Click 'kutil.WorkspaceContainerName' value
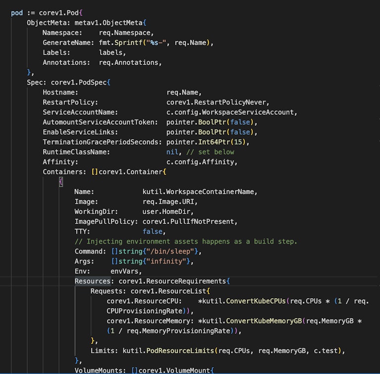Image resolution: width=380 pixels, height=374 pixels. [x=198, y=192]
